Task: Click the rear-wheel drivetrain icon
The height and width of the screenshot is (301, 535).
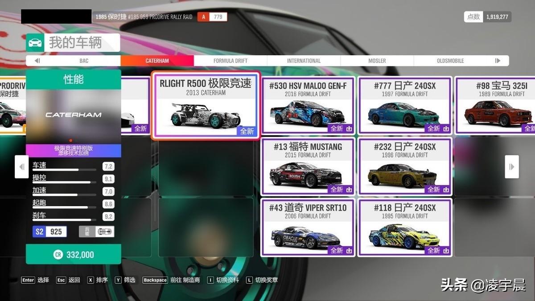Action: (x=105, y=232)
